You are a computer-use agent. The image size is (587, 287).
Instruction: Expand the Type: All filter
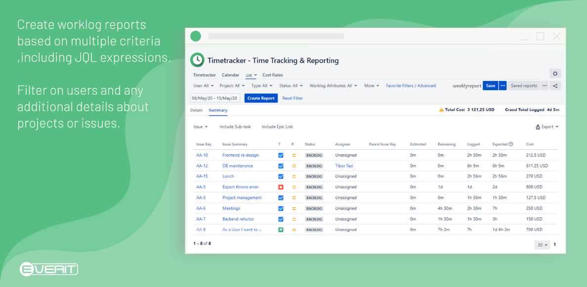tap(262, 86)
